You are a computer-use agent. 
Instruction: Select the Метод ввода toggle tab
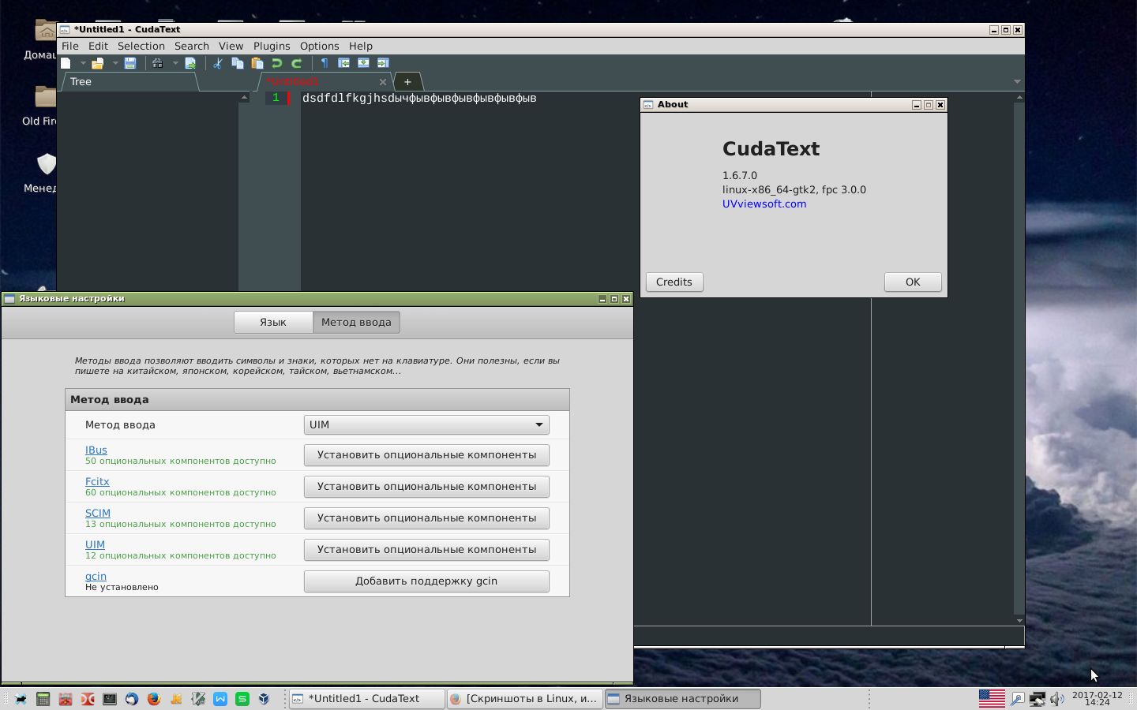(356, 322)
